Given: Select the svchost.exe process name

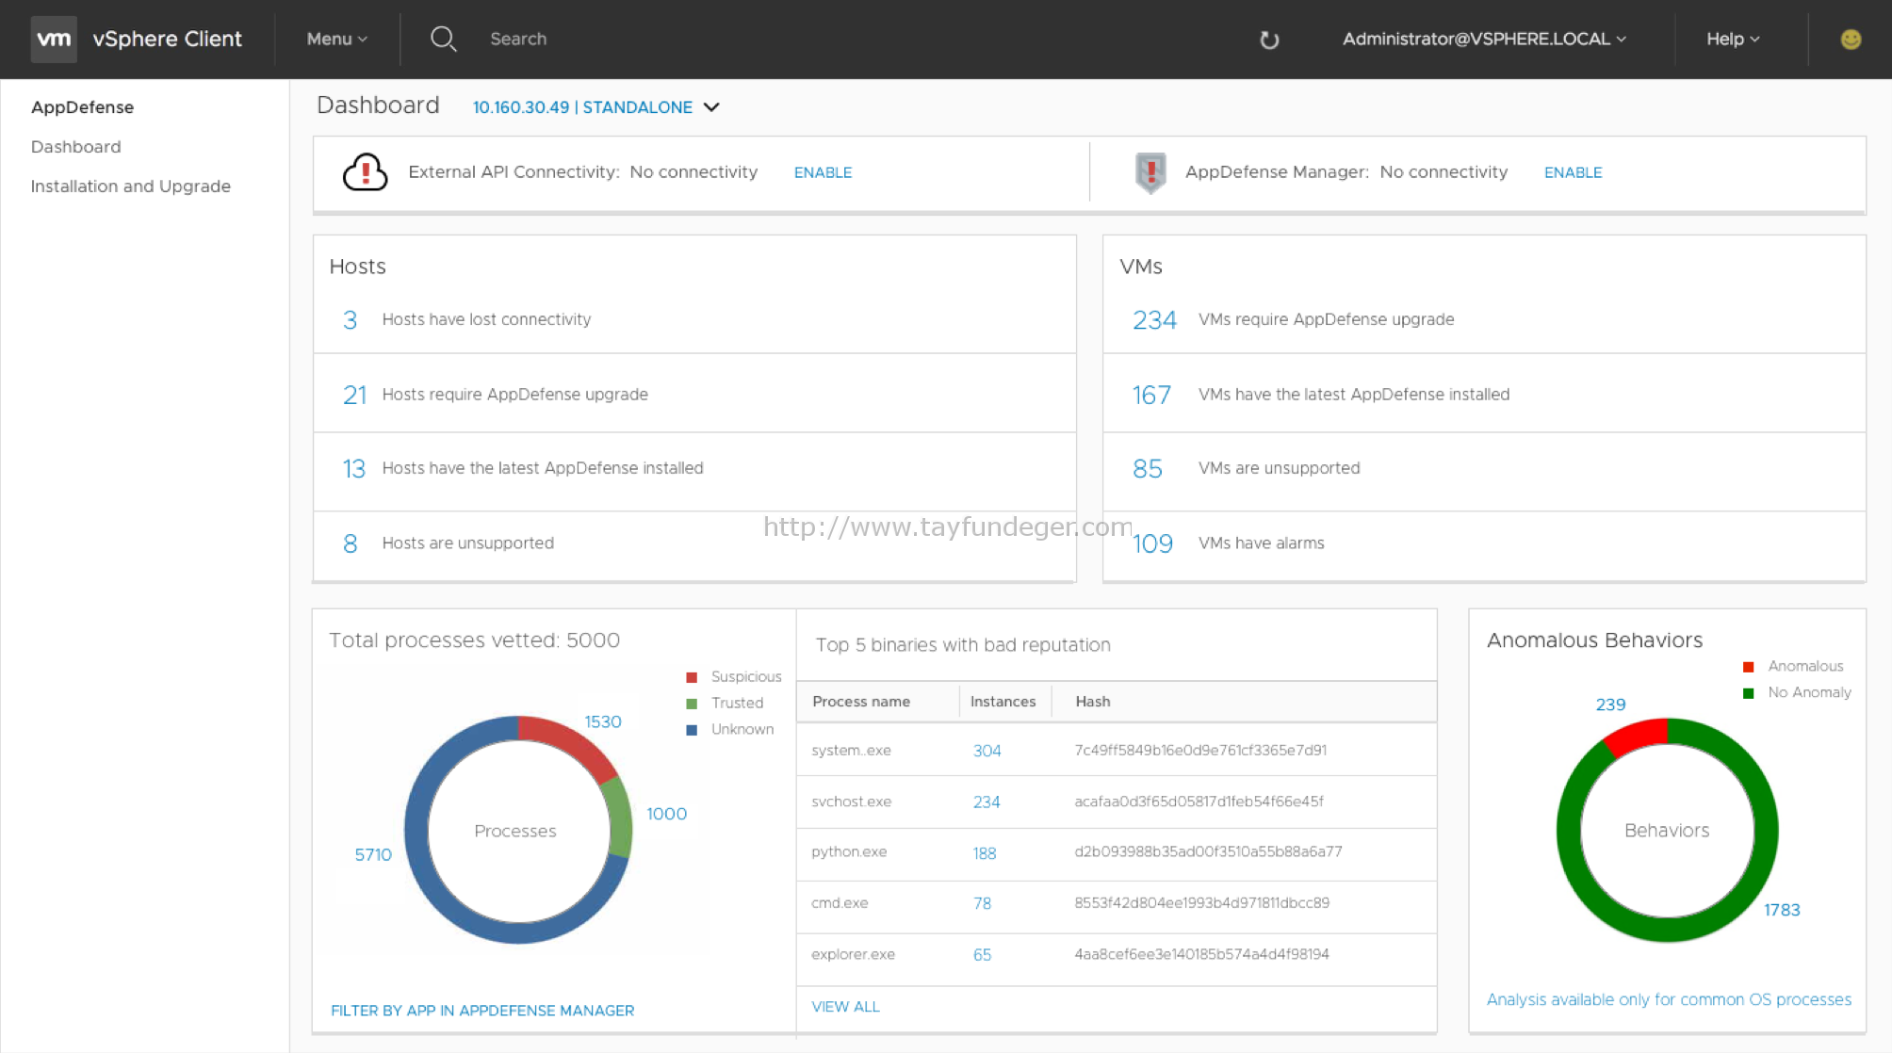Looking at the screenshot, I should (851, 802).
